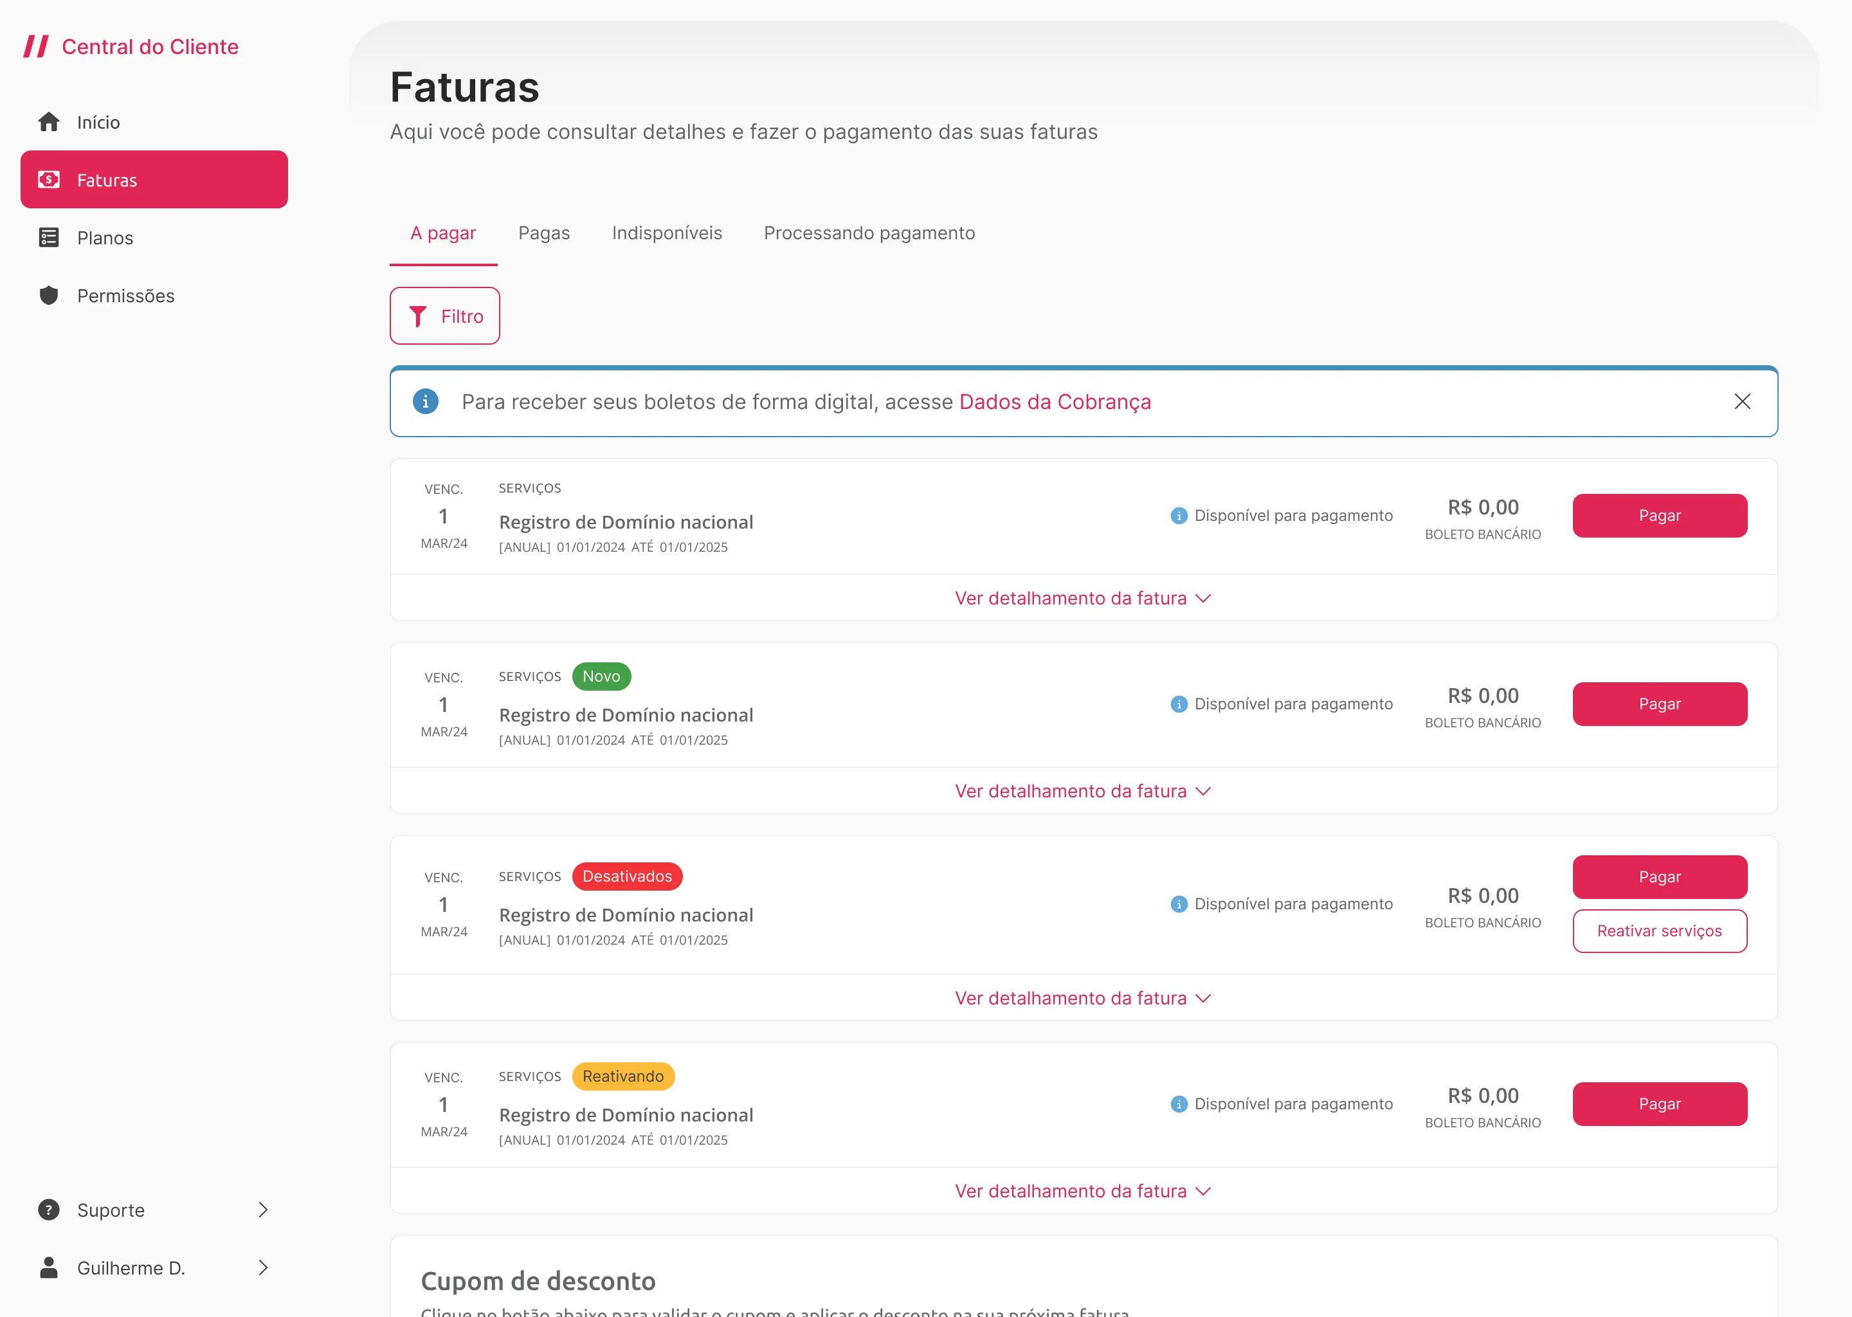Click the Central do Cliente title text
The width and height of the screenshot is (1852, 1317).
tap(150, 47)
